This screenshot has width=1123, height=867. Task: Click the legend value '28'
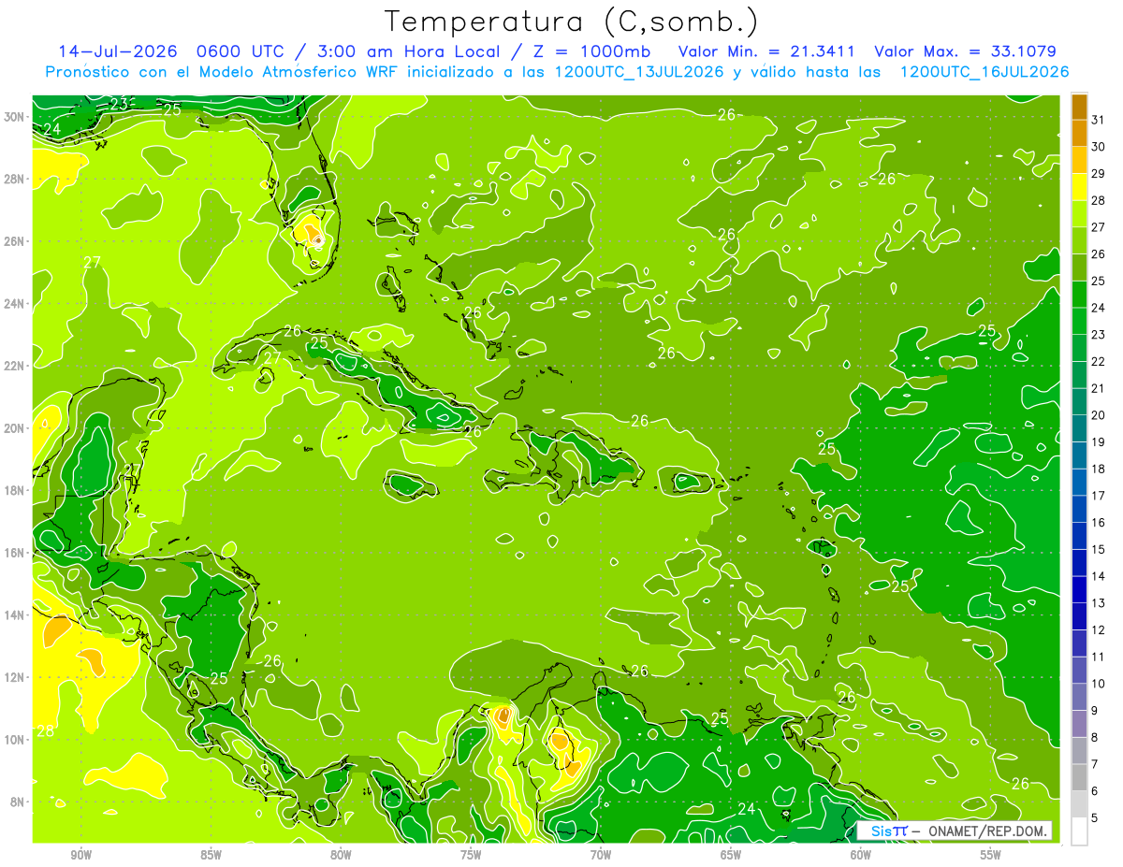click(x=1099, y=200)
